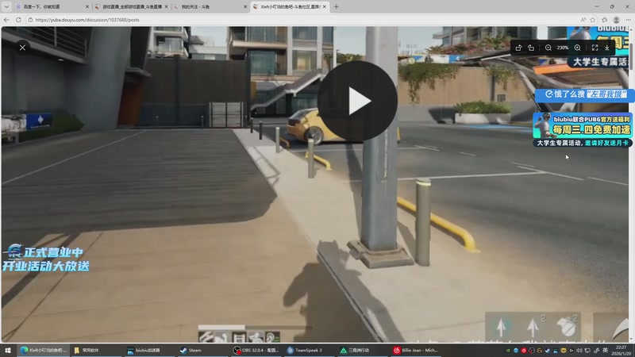Image resolution: width=635 pixels, height=357 pixels.
Task: Reload the page
Action: (18, 19)
